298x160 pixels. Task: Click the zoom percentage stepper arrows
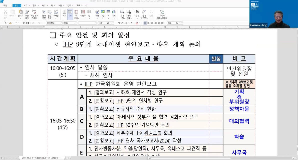point(182,23)
